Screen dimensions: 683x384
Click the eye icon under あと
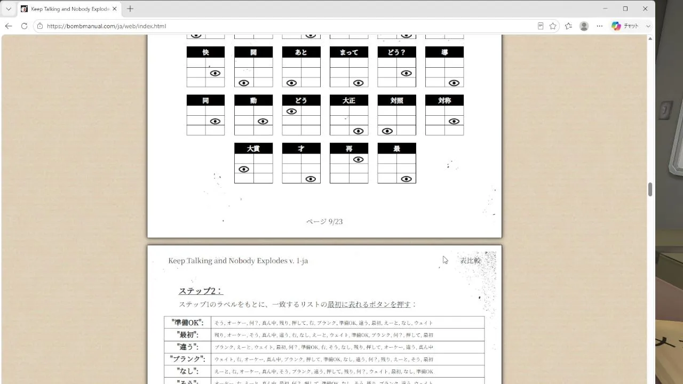click(291, 83)
